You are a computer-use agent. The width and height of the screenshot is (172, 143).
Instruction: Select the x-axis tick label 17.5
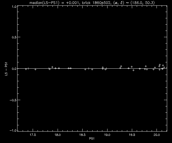coord(33,135)
